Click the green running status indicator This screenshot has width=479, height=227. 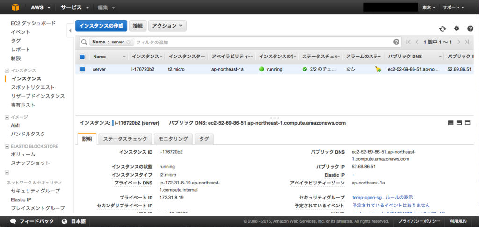[261, 69]
